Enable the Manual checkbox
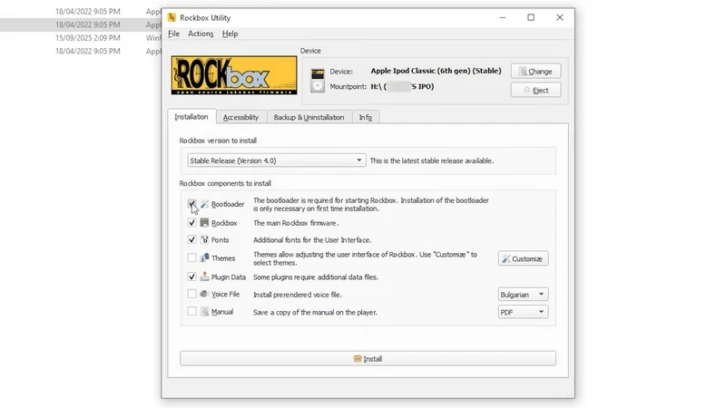Screen dimensions: 726x408 tap(191, 312)
